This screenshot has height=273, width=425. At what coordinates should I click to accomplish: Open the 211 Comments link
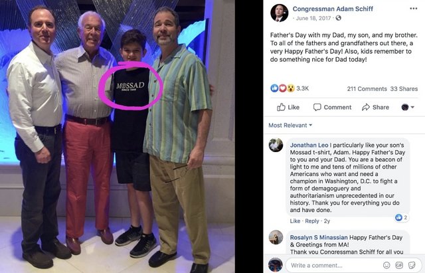[x=367, y=88]
